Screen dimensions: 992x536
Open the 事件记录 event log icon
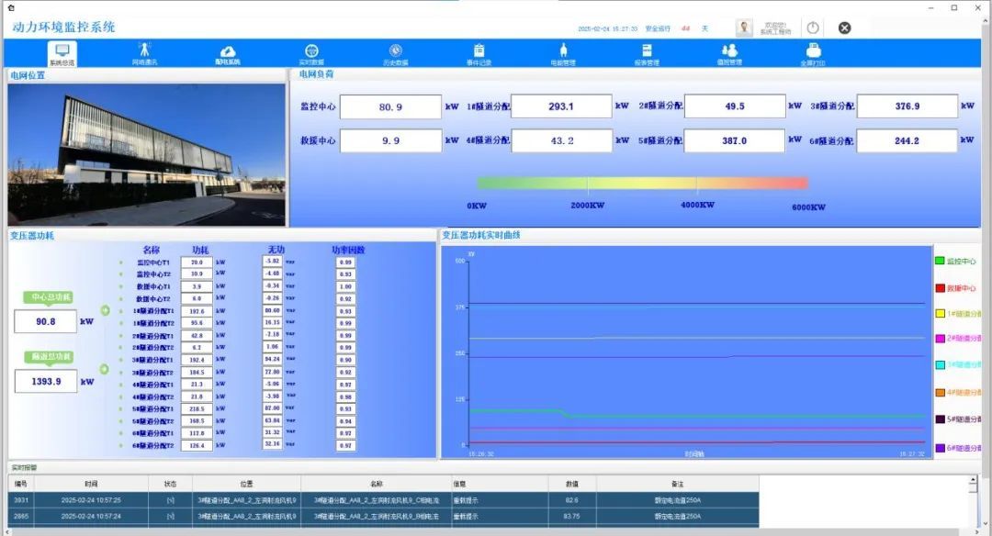point(479,53)
